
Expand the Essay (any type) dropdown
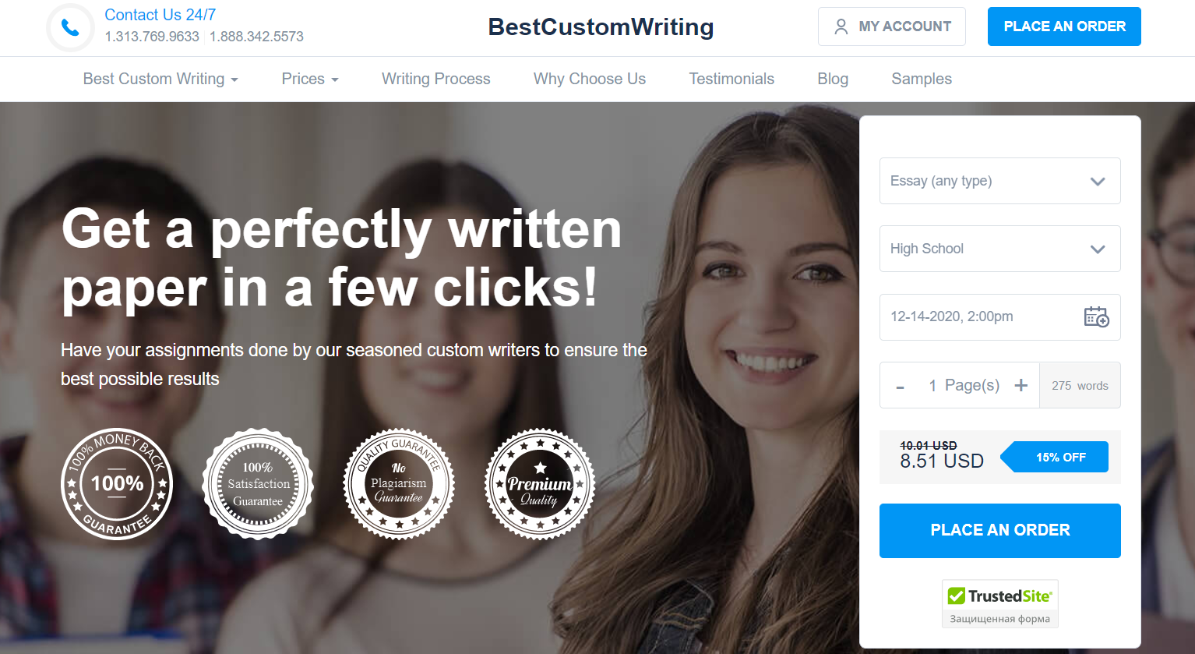coord(1000,181)
